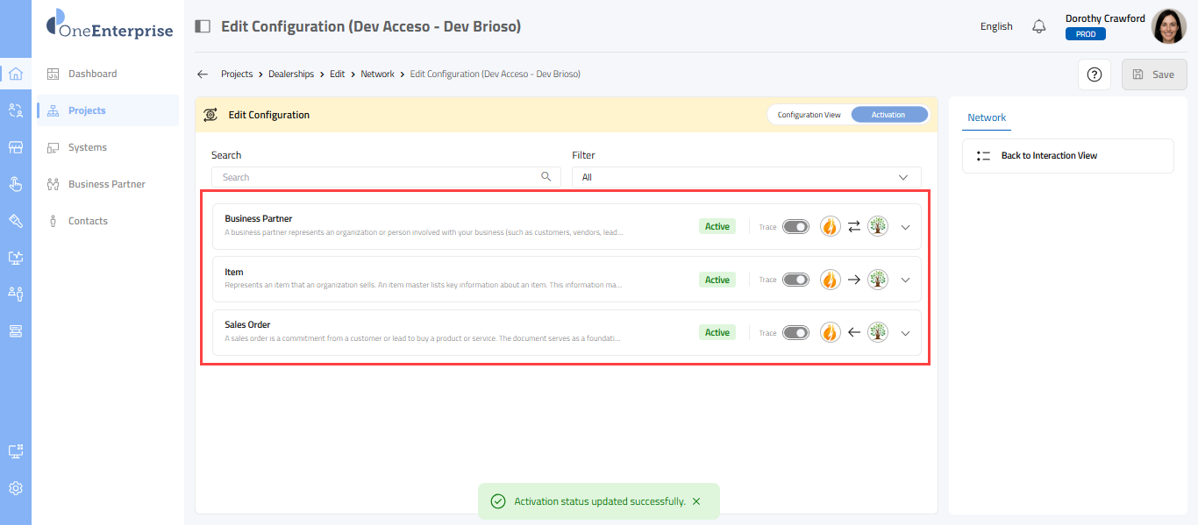The image size is (1198, 525).
Task: Click the flame system icon in Business Partner row
Action: tap(830, 226)
